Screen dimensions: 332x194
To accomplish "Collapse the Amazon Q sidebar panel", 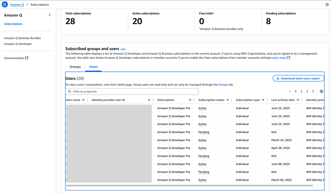I will pyautogui.click(x=50, y=15).
